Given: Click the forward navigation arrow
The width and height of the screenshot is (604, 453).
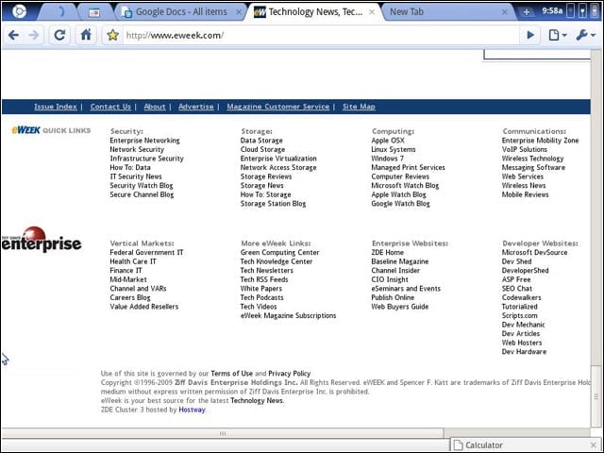Looking at the screenshot, I should (34, 36).
